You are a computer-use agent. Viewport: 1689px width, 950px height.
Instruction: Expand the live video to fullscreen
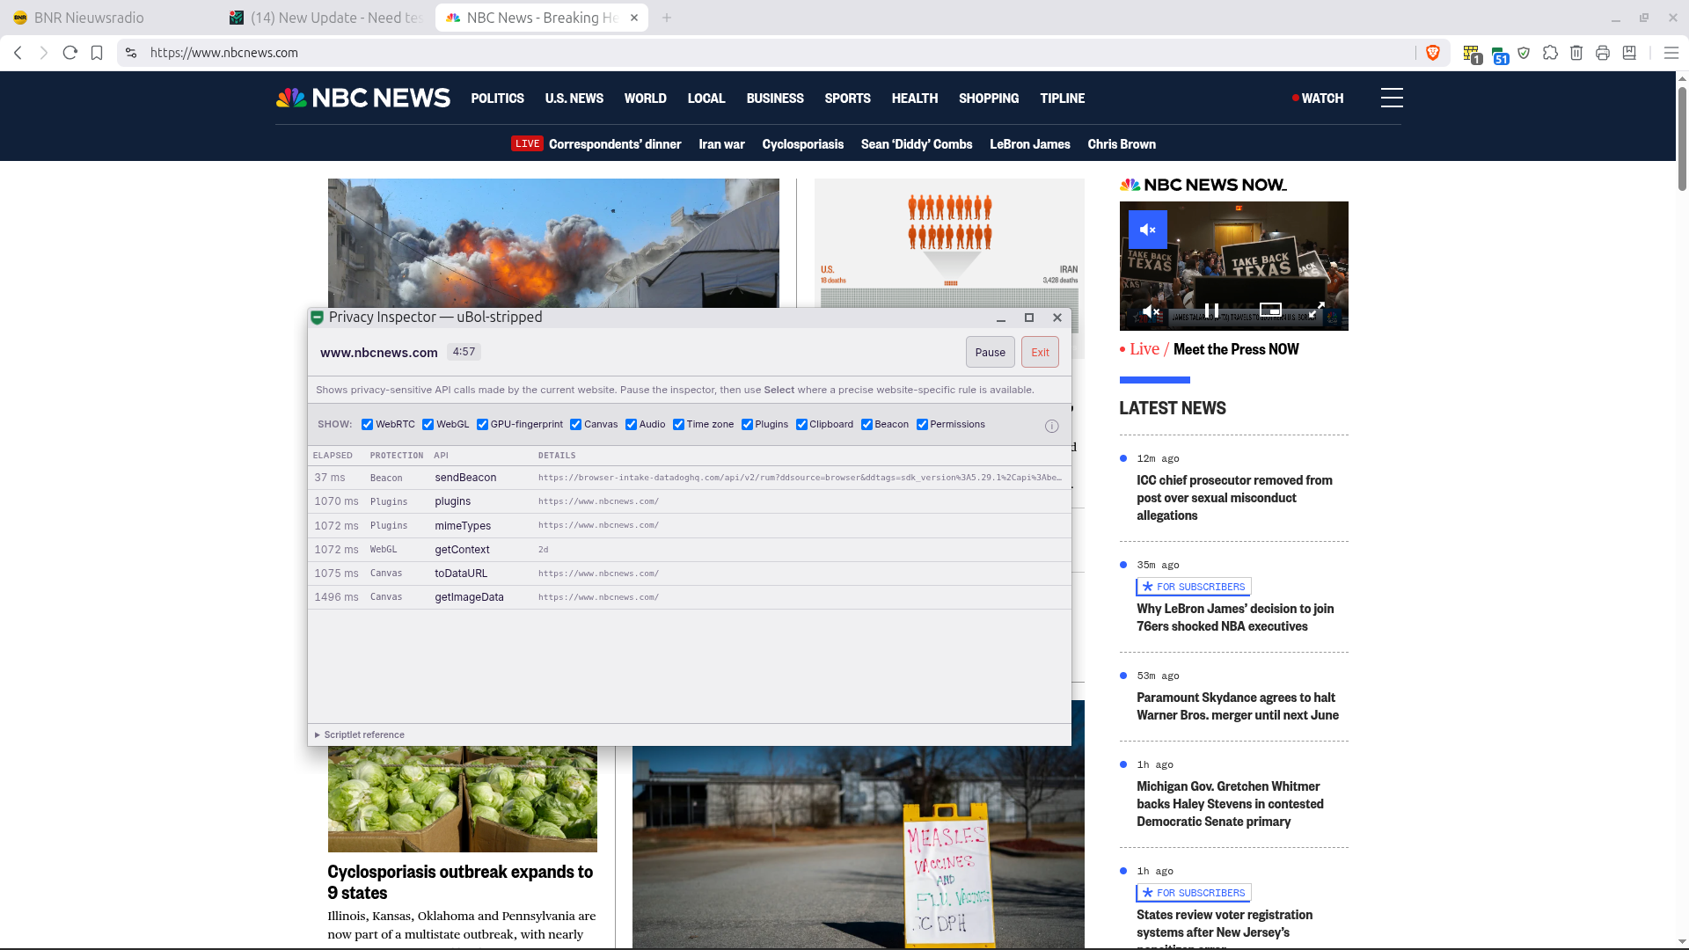pos(1317,311)
